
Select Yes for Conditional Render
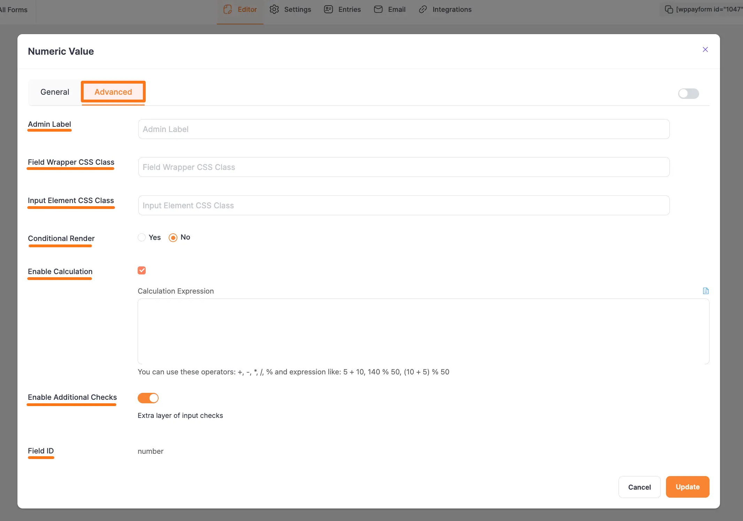tap(141, 237)
